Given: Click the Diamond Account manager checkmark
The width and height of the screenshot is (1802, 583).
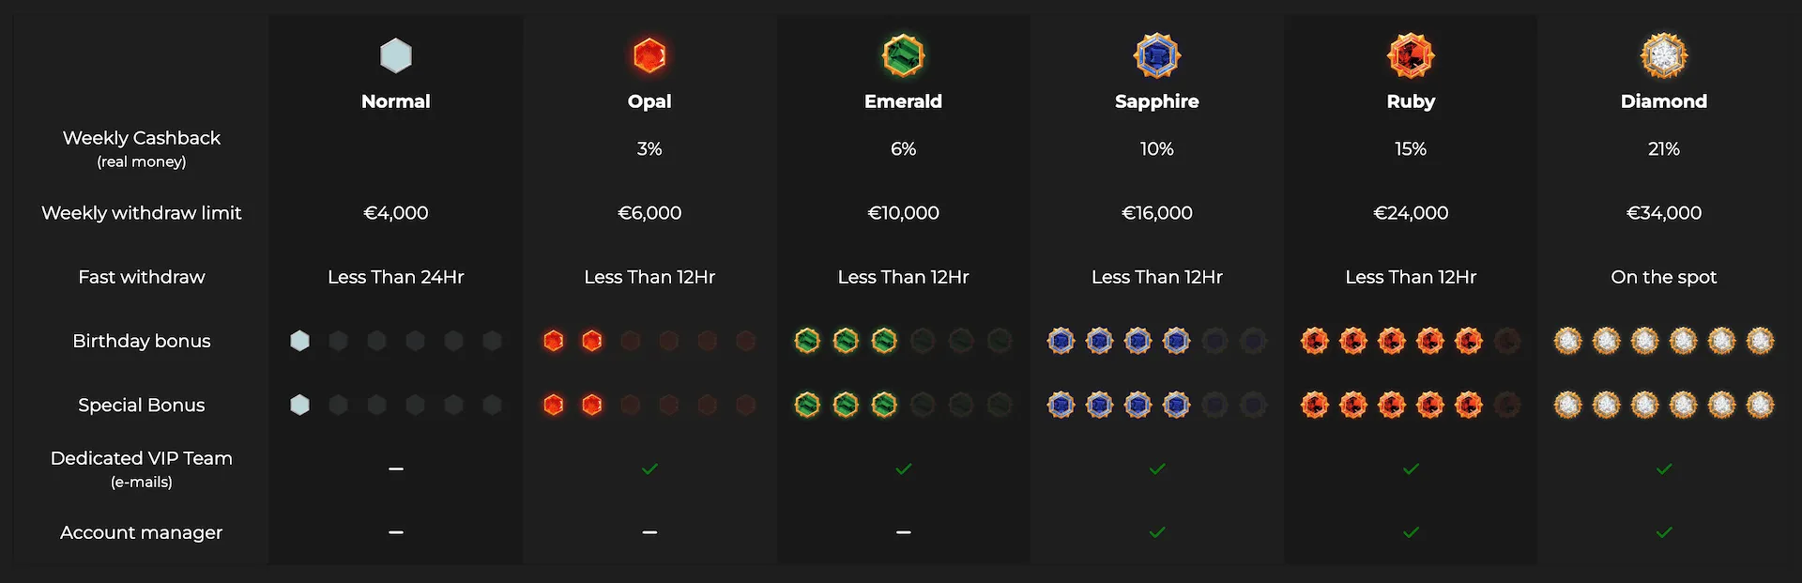Looking at the screenshot, I should point(1664,532).
